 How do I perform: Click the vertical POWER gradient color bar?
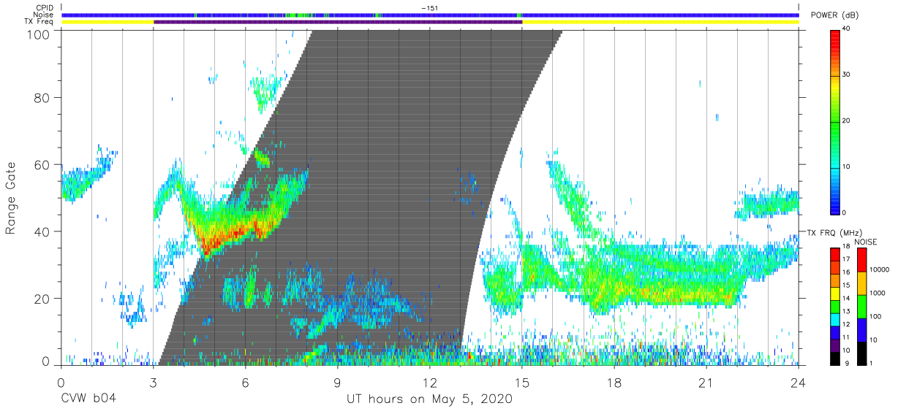[836, 121]
